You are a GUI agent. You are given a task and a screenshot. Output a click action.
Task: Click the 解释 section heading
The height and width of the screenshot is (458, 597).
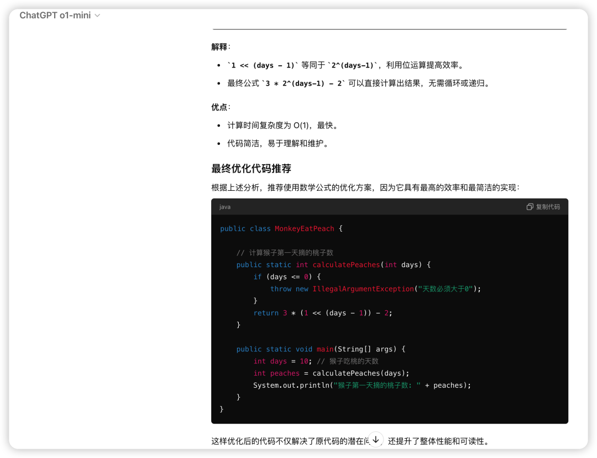click(219, 47)
